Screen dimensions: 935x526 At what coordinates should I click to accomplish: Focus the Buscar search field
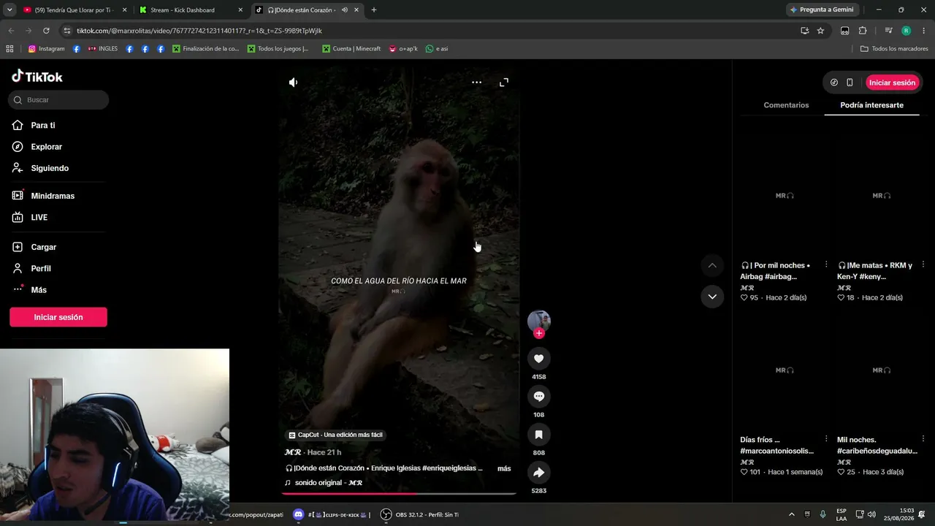pos(58,100)
